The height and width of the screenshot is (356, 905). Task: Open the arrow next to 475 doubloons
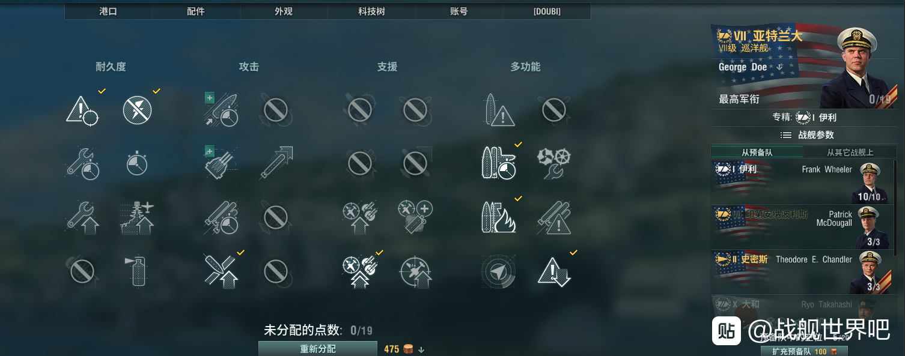(x=421, y=349)
